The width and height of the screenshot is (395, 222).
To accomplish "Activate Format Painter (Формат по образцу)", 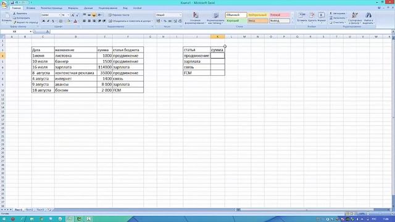I will [x=25, y=22].
